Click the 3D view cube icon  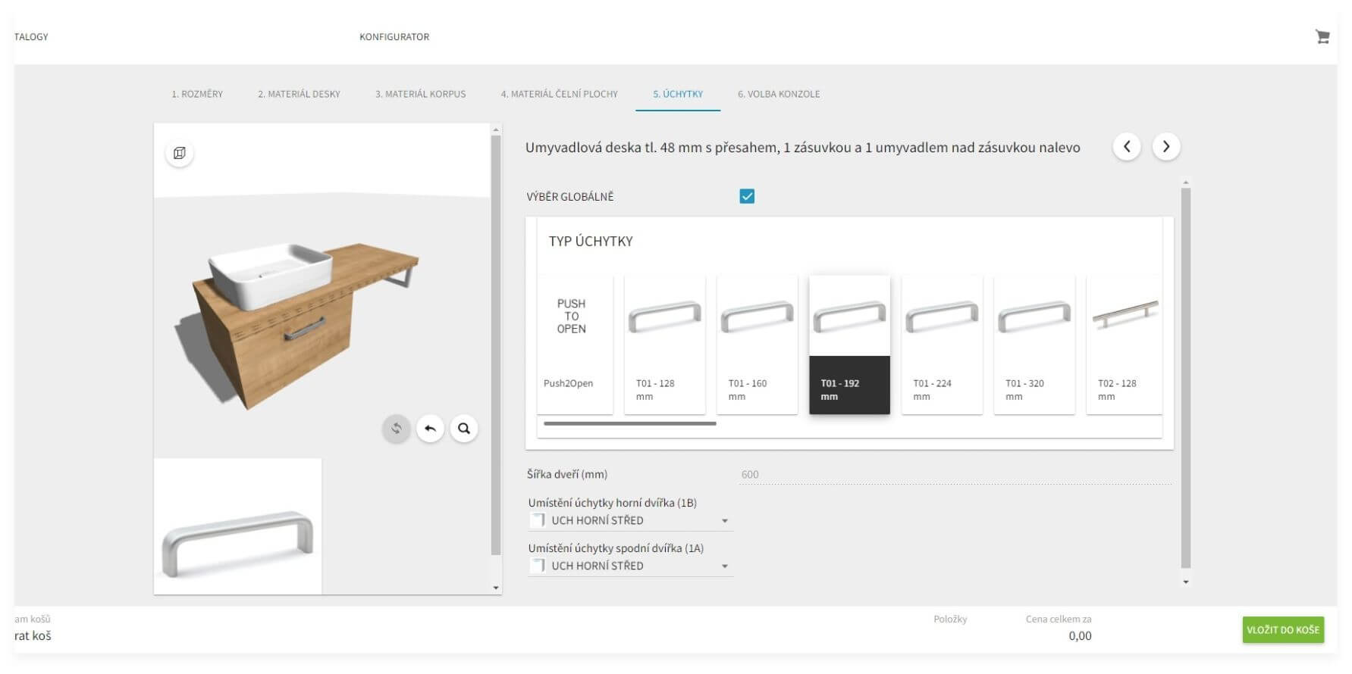click(180, 153)
